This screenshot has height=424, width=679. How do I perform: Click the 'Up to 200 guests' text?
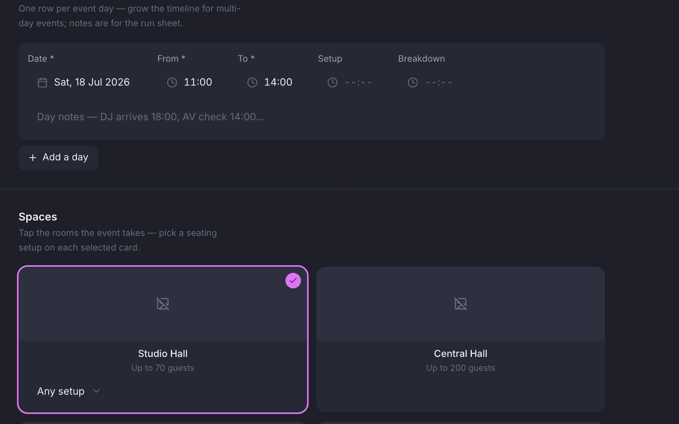click(x=461, y=368)
